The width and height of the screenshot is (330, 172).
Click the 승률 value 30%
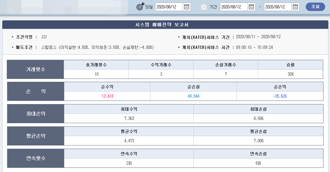(x=291, y=74)
